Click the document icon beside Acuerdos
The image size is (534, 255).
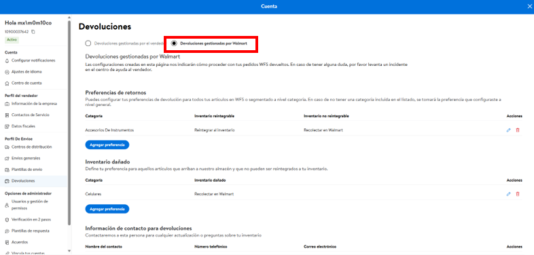point(7,242)
